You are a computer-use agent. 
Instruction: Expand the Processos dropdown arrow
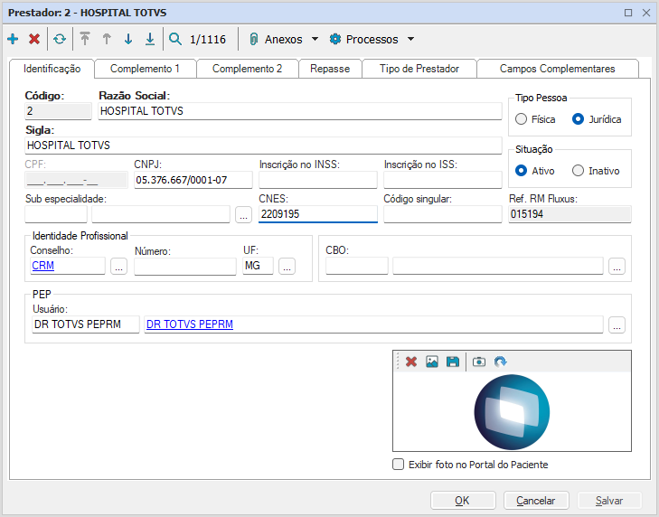coord(410,39)
